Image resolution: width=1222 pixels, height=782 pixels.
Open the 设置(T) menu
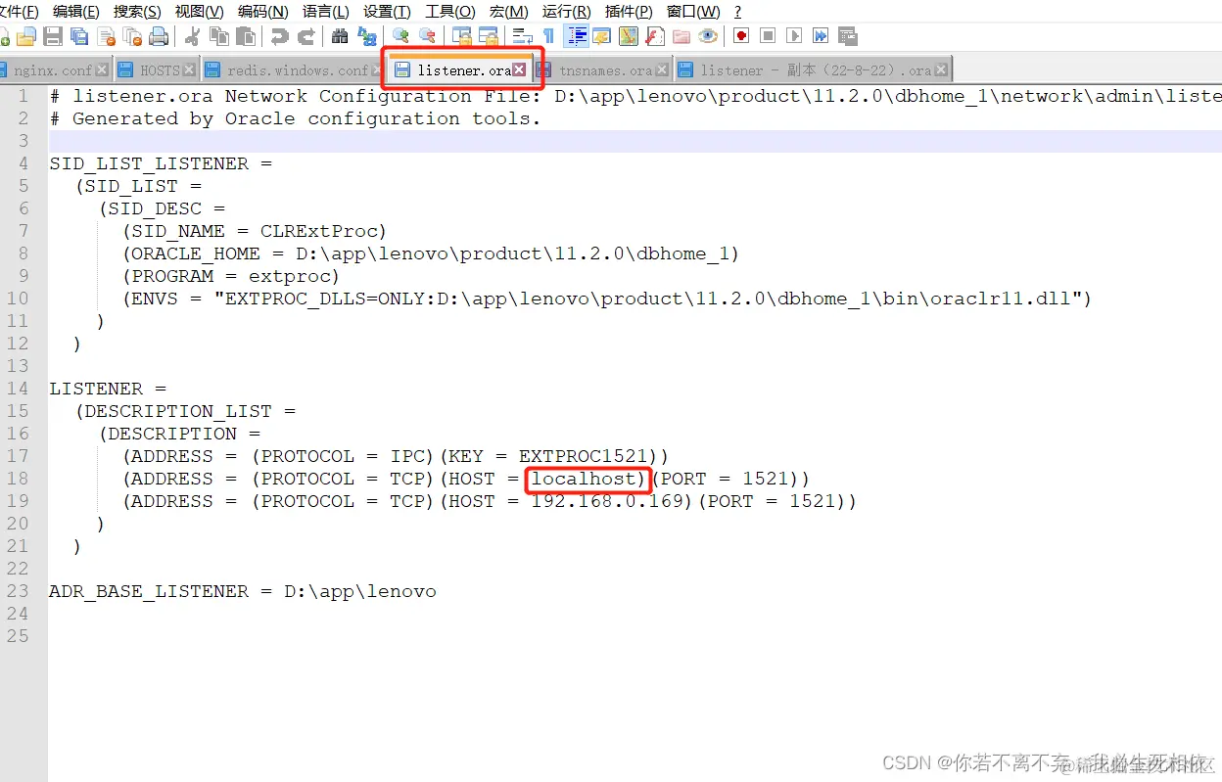click(x=387, y=12)
